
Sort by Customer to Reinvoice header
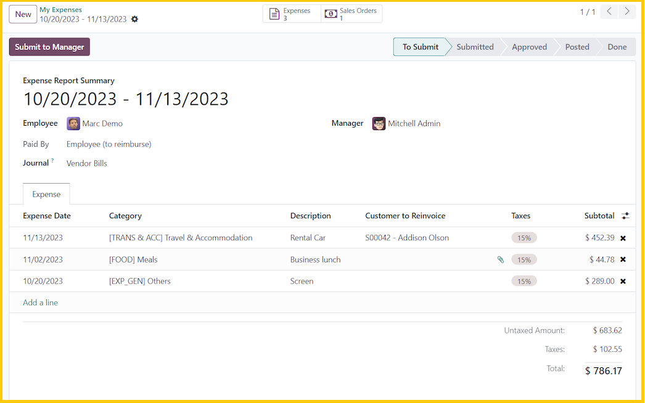coord(405,216)
